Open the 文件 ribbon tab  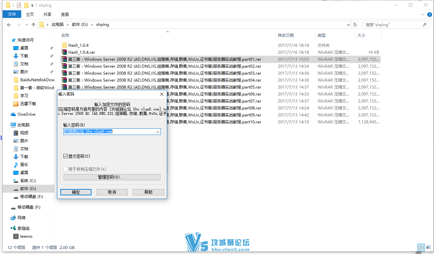[x=12, y=14]
